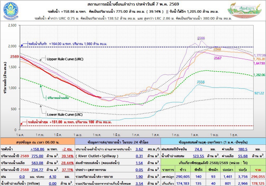The image size is (266, 186).
Task: Click the level change -2 ซม.
Action: tap(67, 149)
